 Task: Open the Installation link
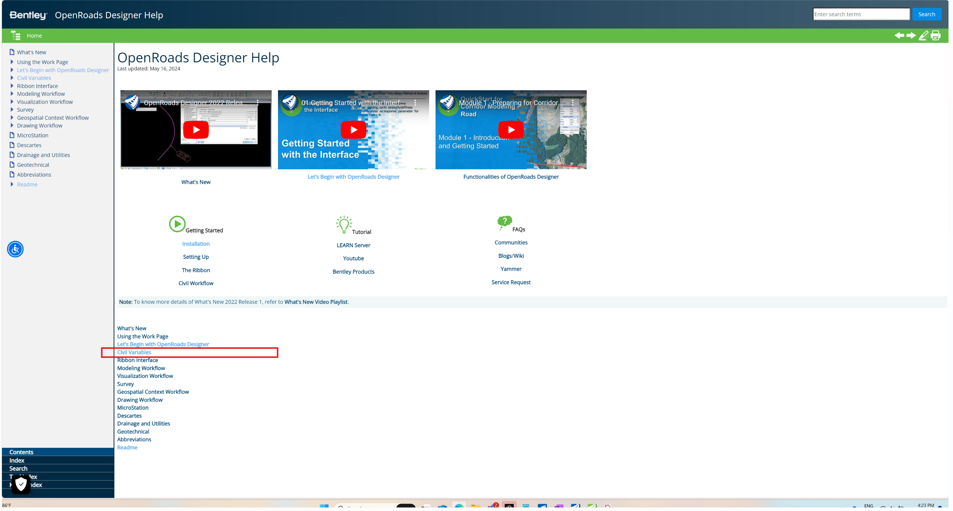coord(196,244)
